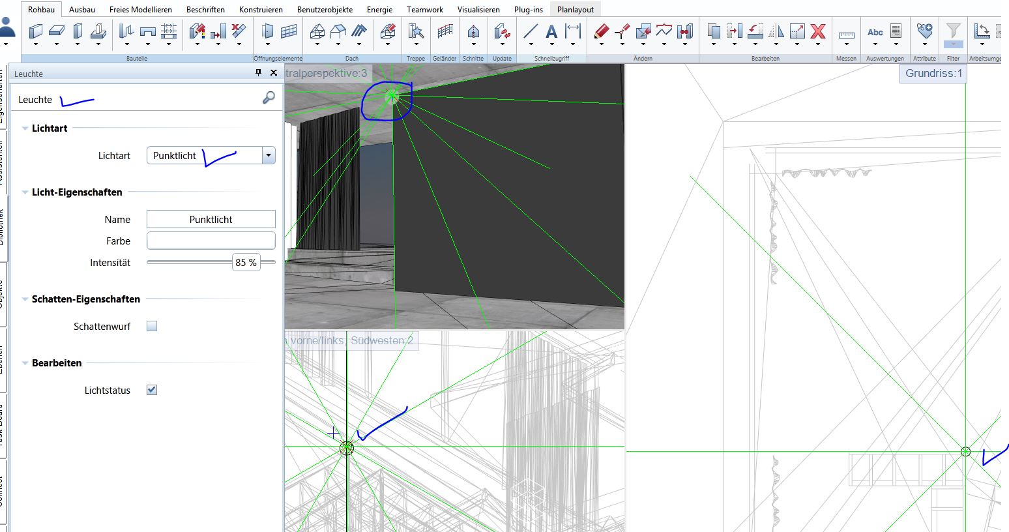This screenshot has width=1009, height=532.
Task: Click the stair tool in Treppe
Action: pyautogui.click(x=416, y=31)
